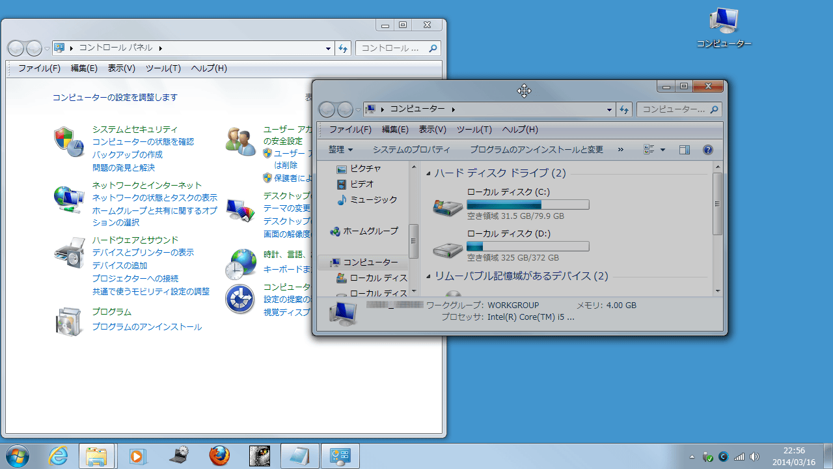The width and height of the screenshot is (833, 469).
Task: Open Check computer status link
Action: point(143,142)
